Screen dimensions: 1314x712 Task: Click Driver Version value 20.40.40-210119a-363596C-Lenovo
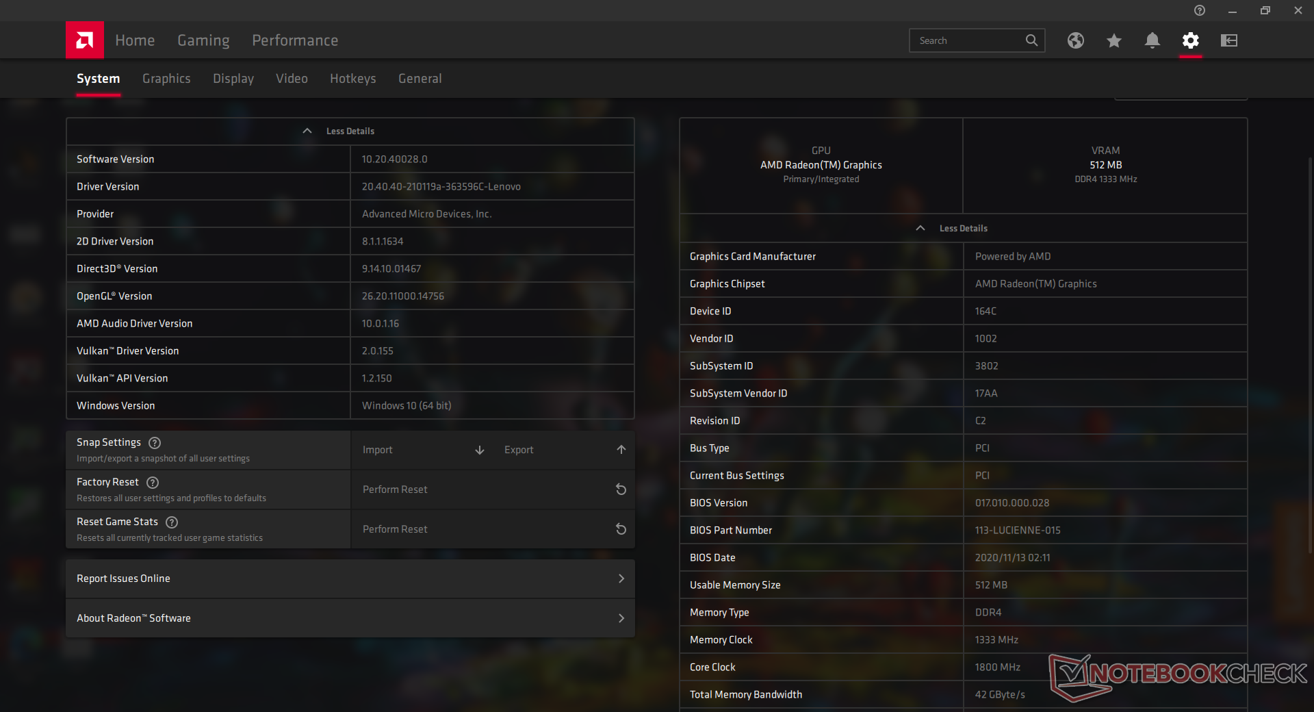[x=441, y=186]
